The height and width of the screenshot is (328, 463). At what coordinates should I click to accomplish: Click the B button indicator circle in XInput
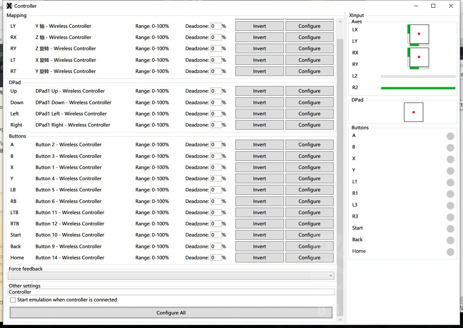pyautogui.click(x=450, y=148)
